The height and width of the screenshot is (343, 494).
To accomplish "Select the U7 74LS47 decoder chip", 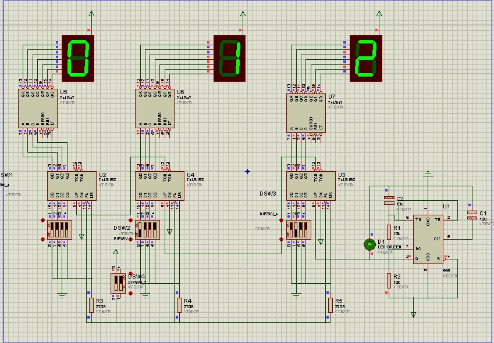I will point(306,113).
